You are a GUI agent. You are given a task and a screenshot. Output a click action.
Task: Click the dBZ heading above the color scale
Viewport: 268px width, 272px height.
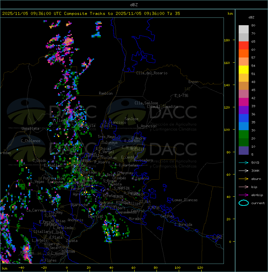(x=251, y=17)
